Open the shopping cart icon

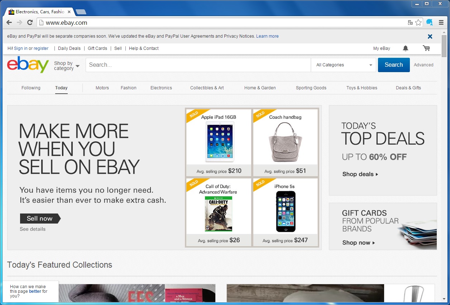point(426,48)
